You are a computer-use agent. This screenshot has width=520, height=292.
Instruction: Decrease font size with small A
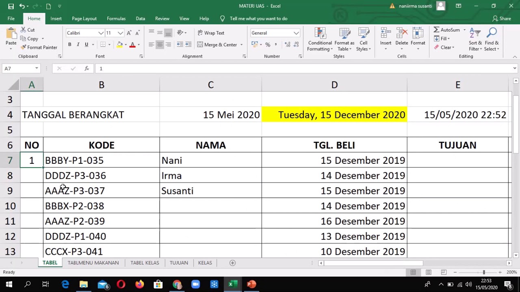click(x=137, y=33)
